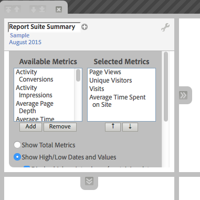Choose Show High/Low Dates and Values

tap(17, 157)
